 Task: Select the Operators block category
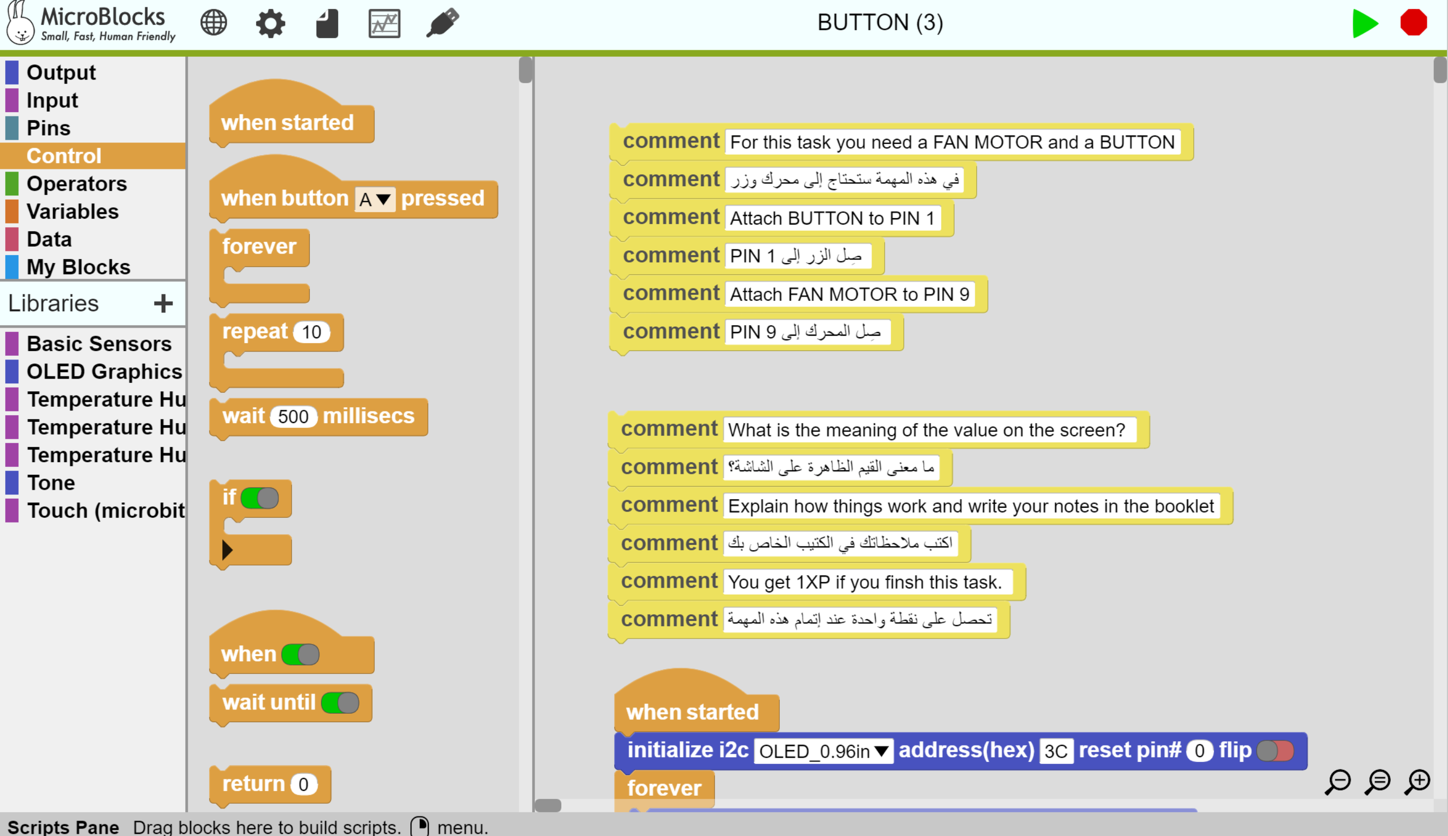click(x=76, y=184)
